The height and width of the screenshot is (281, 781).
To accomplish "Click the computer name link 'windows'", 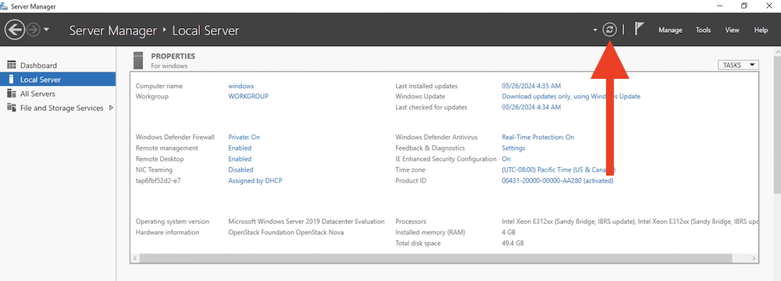I will (241, 86).
